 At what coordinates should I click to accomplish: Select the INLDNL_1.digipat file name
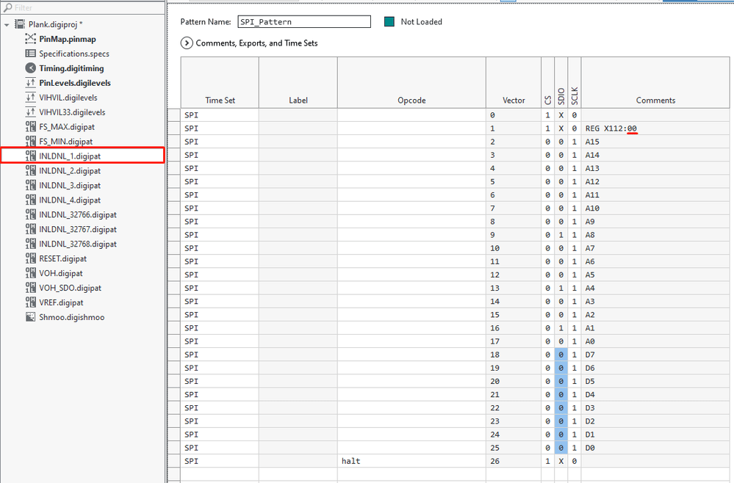point(70,156)
